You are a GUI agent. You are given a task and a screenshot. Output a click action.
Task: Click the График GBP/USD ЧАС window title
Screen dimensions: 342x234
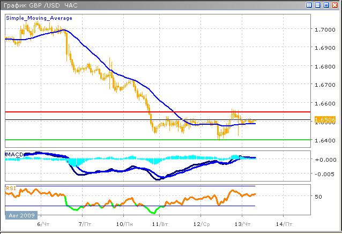tap(40, 5)
